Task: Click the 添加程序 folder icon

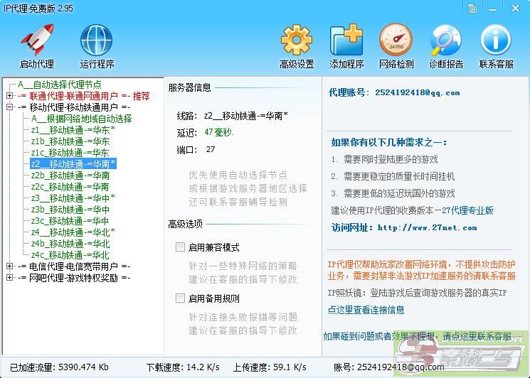Action: click(x=346, y=40)
